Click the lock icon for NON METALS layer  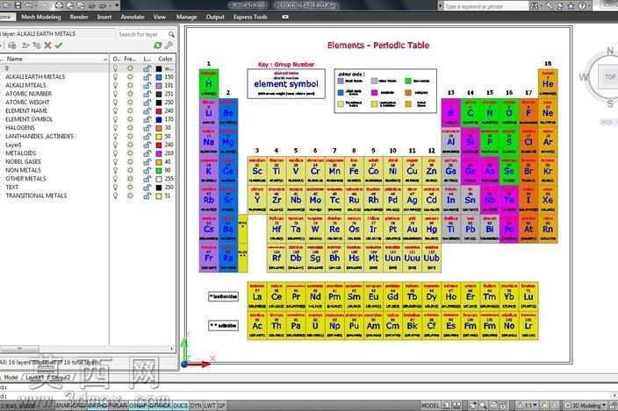pos(147,170)
